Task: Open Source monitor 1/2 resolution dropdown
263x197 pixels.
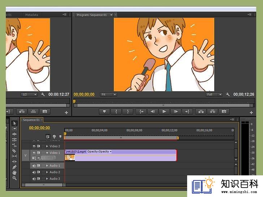Action: tap(29, 95)
